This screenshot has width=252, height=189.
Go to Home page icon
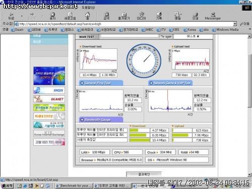(87, 16)
